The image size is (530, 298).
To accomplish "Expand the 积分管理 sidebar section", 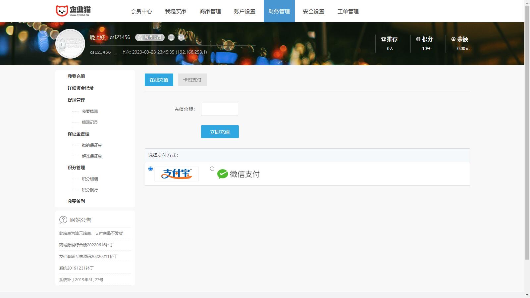I will 76,168.
